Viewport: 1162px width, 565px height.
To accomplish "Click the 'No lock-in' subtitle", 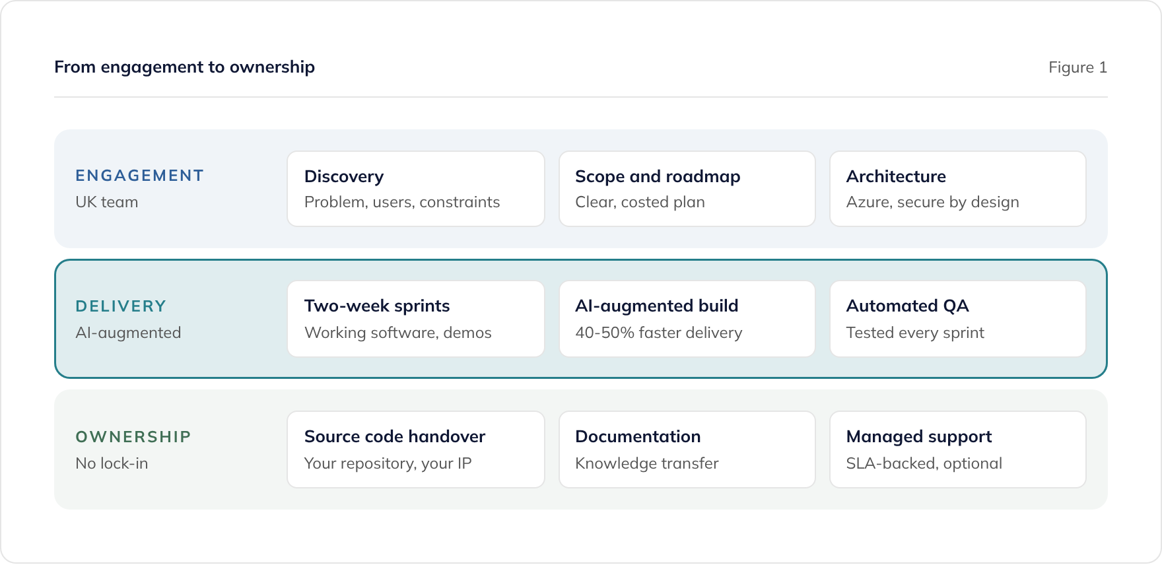I will (x=112, y=463).
